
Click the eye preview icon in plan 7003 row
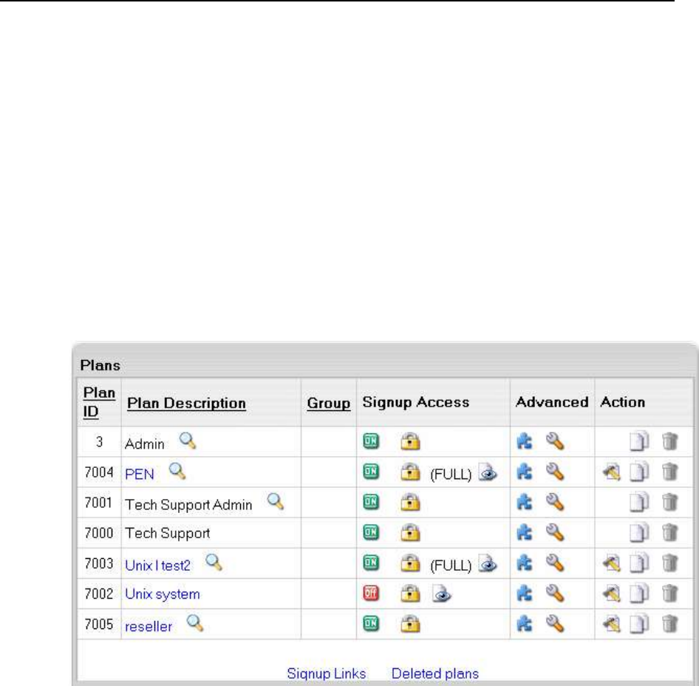tap(488, 563)
